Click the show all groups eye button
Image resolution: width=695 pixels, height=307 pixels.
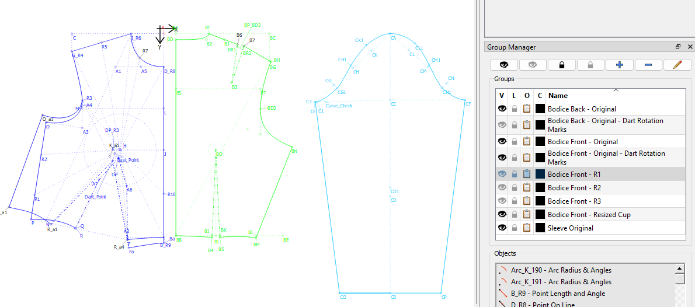pos(503,65)
